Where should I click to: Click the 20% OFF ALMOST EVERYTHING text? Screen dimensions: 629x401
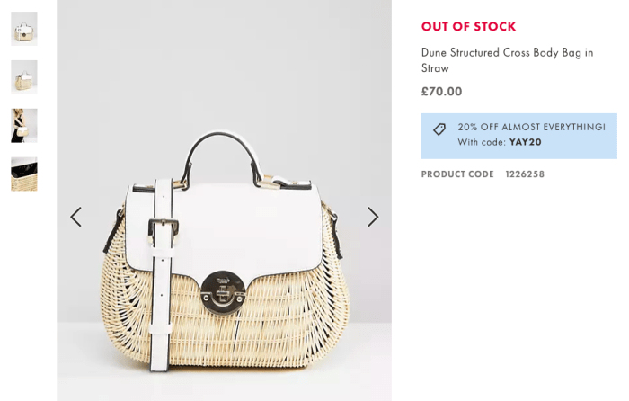point(532,128)
